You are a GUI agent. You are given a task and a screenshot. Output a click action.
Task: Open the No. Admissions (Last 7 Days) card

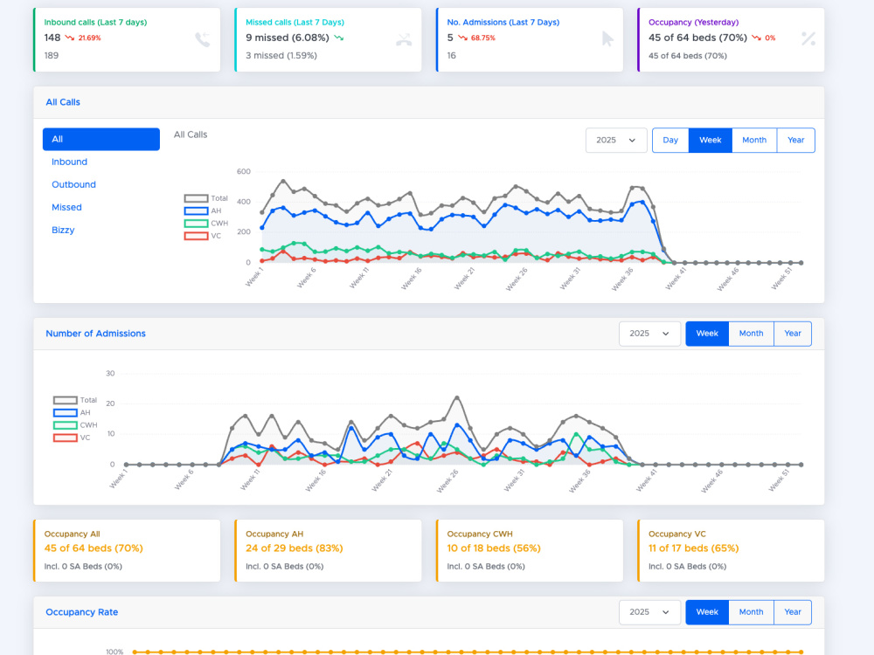(x=530, y=39)
